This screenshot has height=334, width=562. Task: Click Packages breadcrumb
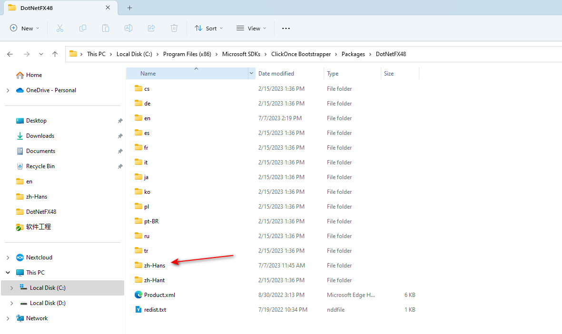pyautogui.click(x=353, y=54)
